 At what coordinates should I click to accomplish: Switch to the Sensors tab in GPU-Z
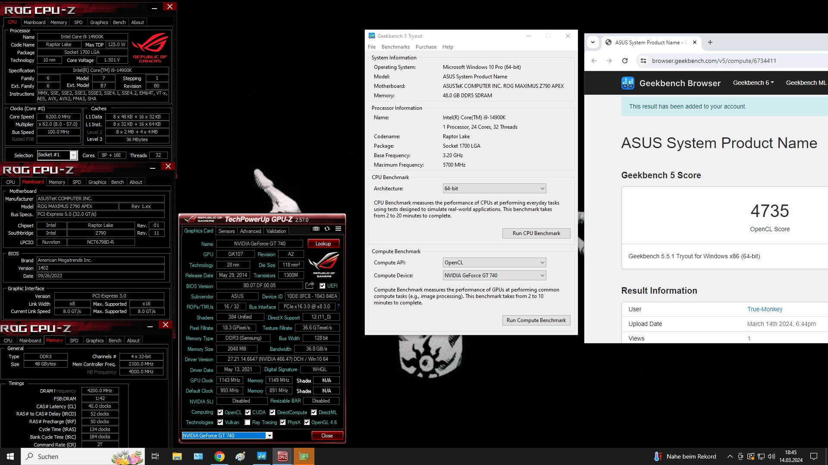[x=226, y=231]
